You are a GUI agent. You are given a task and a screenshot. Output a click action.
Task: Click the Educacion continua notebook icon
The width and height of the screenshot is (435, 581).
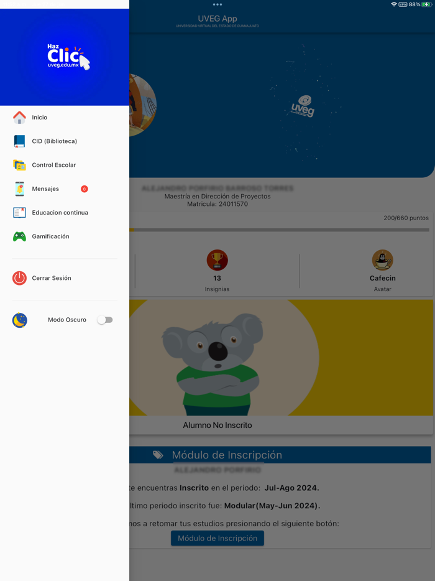coord(20,213)
